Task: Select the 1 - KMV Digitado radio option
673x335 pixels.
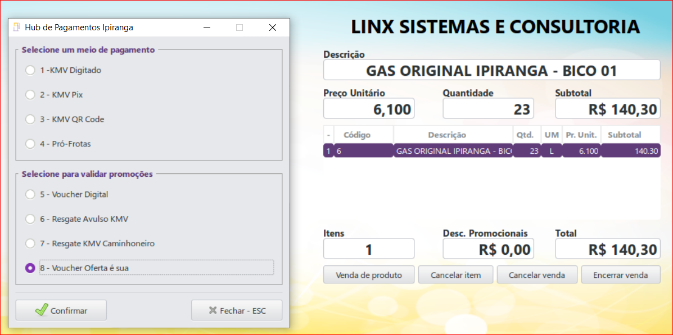Action: click(30, 70)
